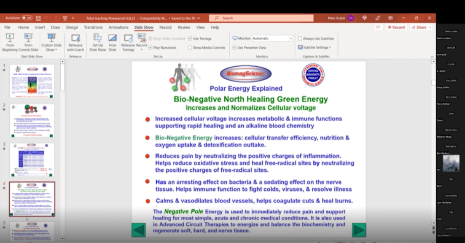The height and width of the screenshot is (243, 465).
Task: Open the Monitor dropdown set to Automatic
Action: 290,38
